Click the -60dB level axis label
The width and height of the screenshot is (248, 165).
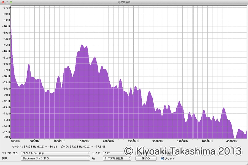[x=6, y=76]
